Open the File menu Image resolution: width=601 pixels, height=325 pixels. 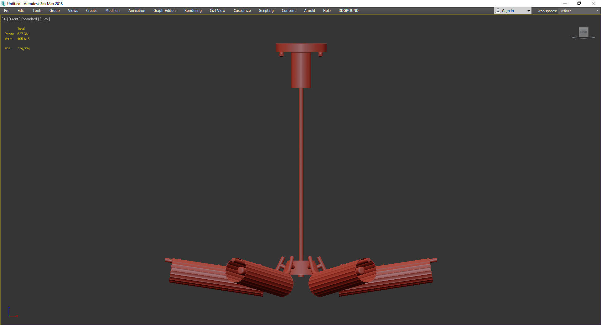tap(7, 11)
